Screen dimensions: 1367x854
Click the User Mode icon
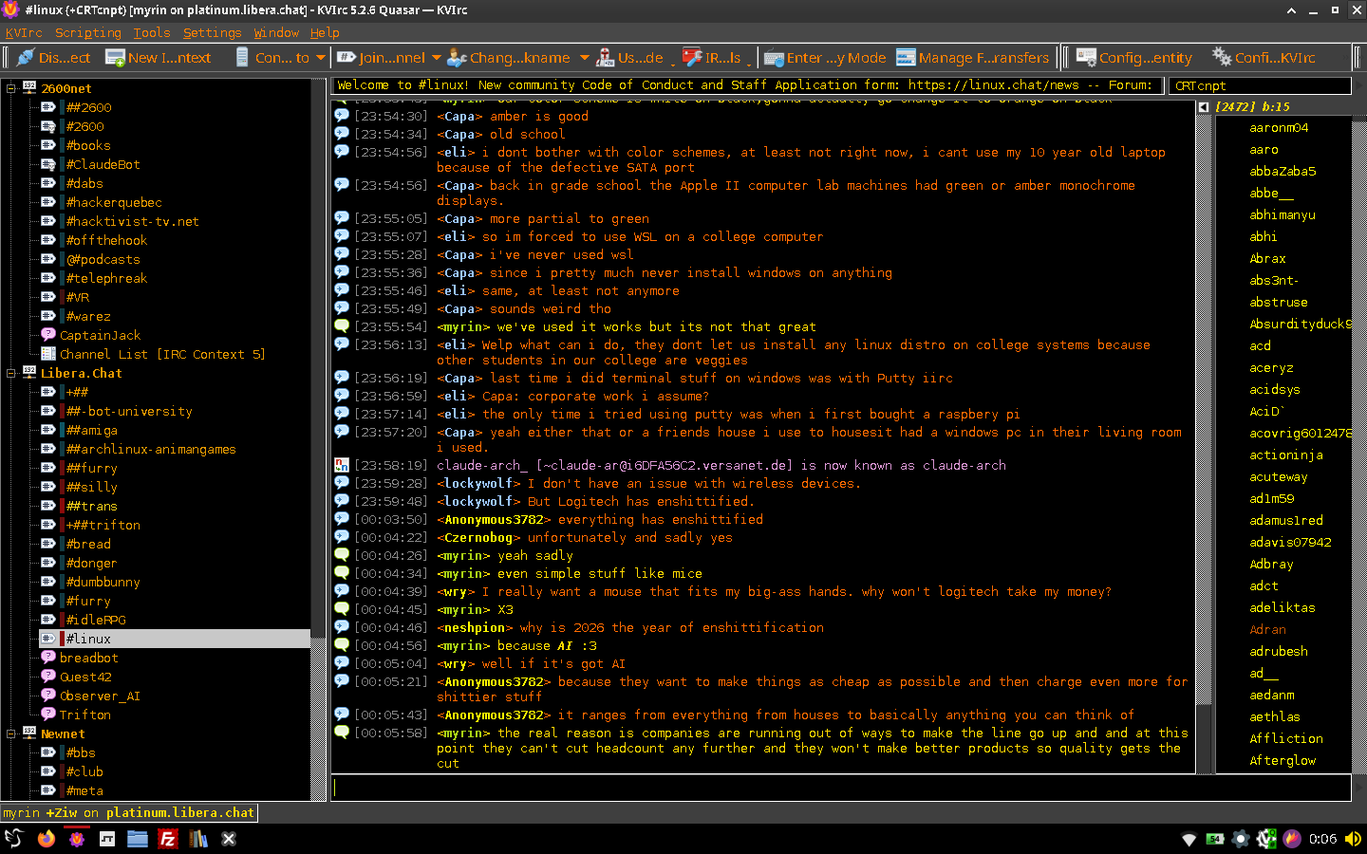click(x=606, y=58)
